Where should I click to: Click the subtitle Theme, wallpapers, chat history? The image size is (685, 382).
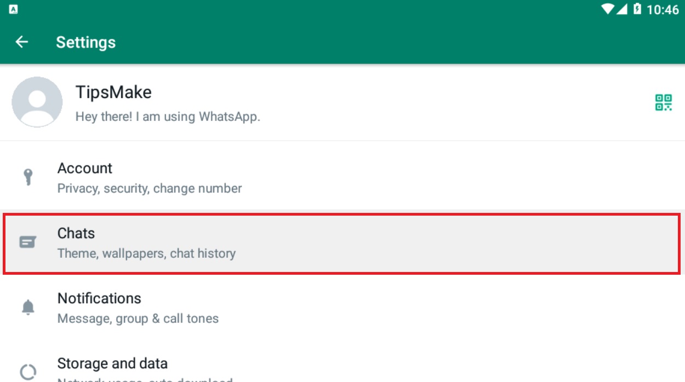tap(146, 253)
